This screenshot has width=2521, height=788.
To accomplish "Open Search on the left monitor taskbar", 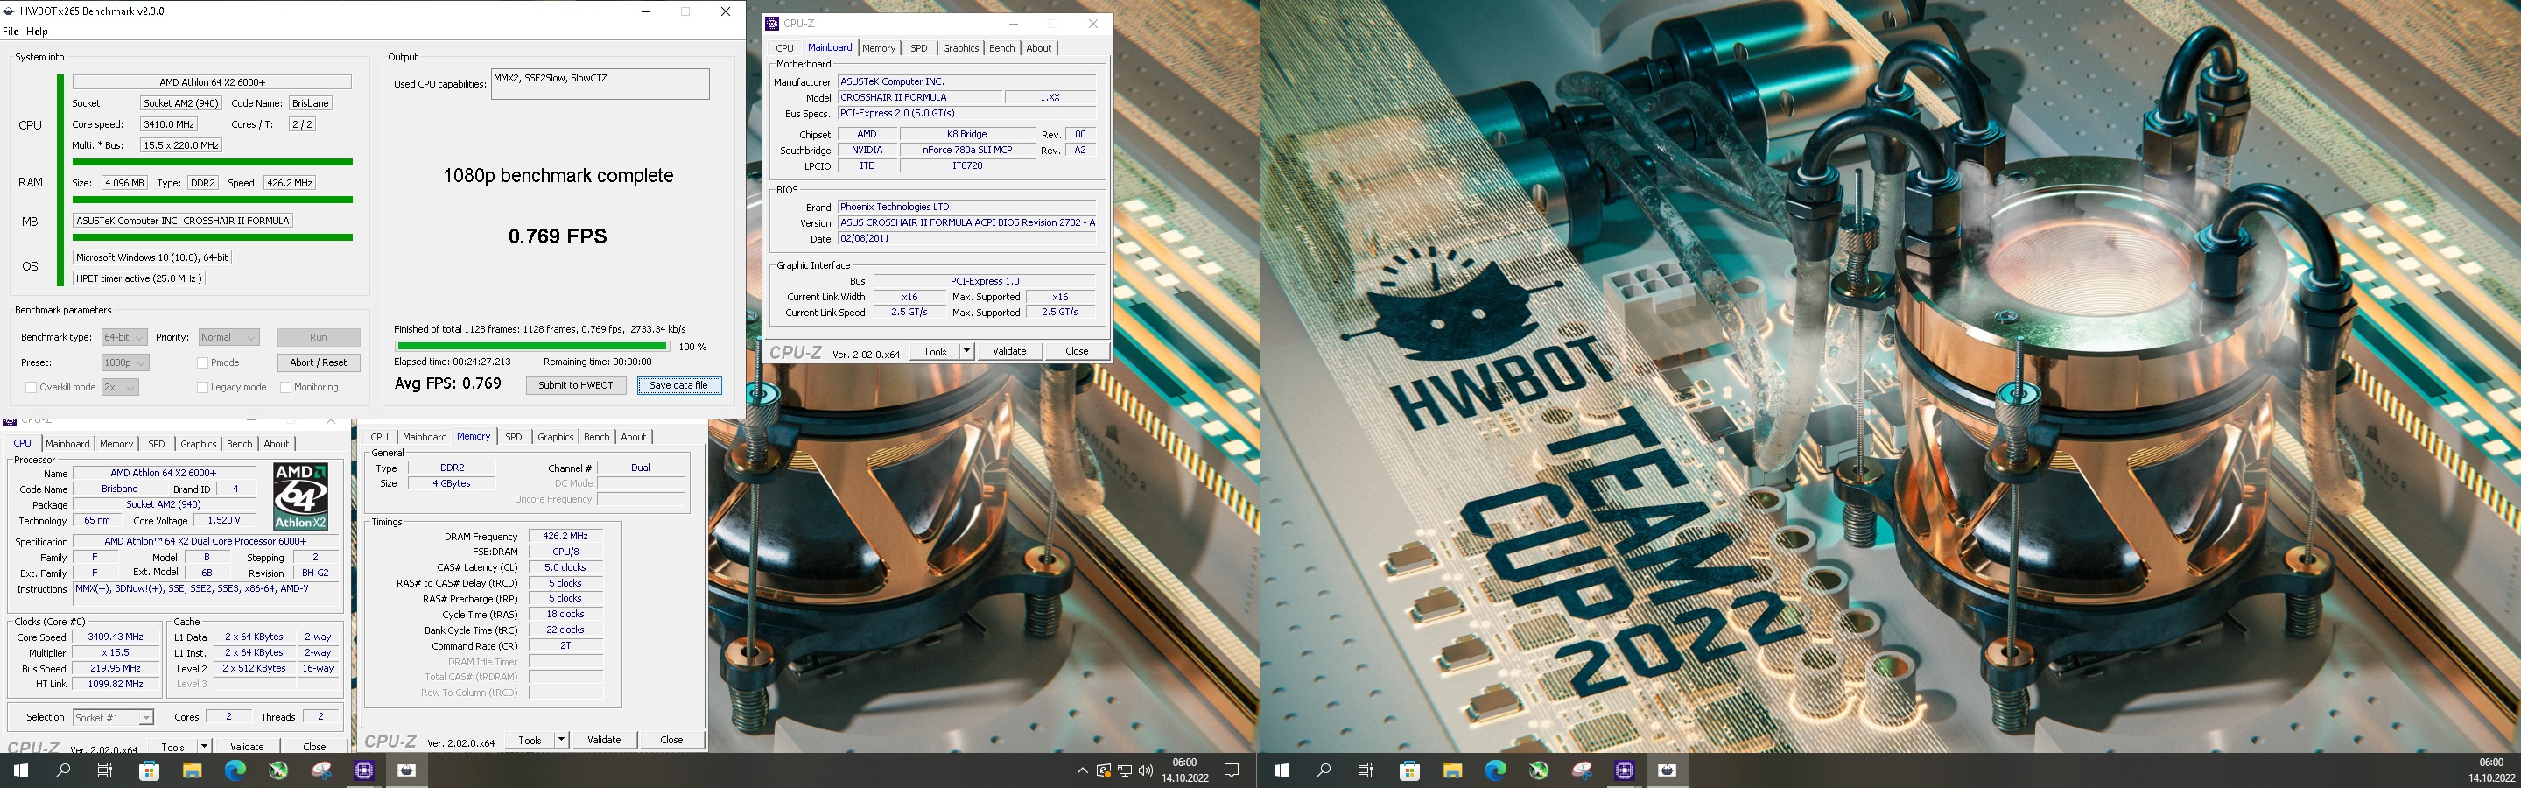I will [x=64, y=770].
